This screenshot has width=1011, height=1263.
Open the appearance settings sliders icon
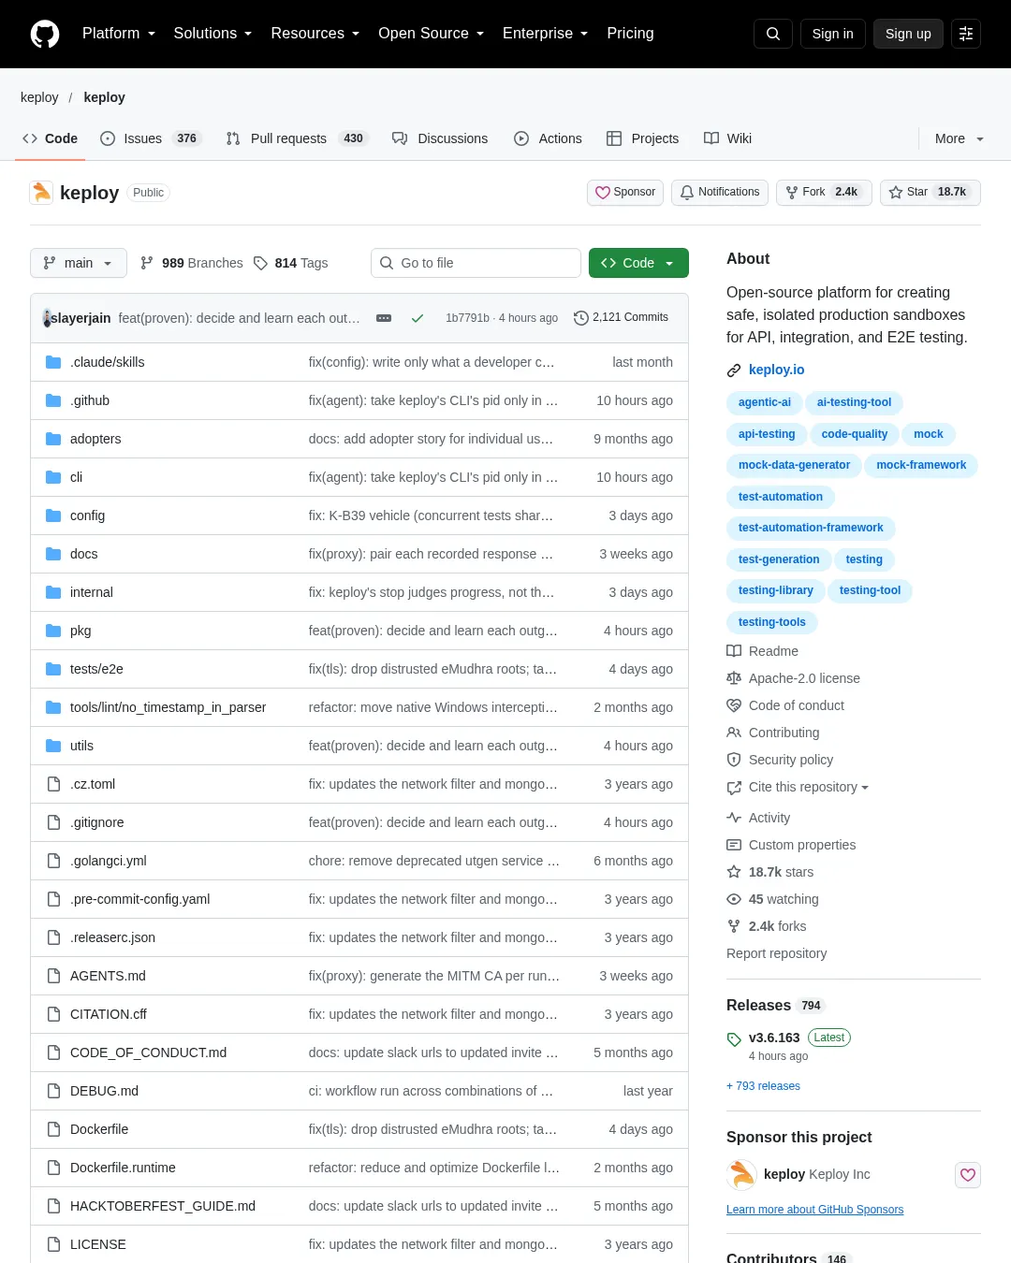966,34
